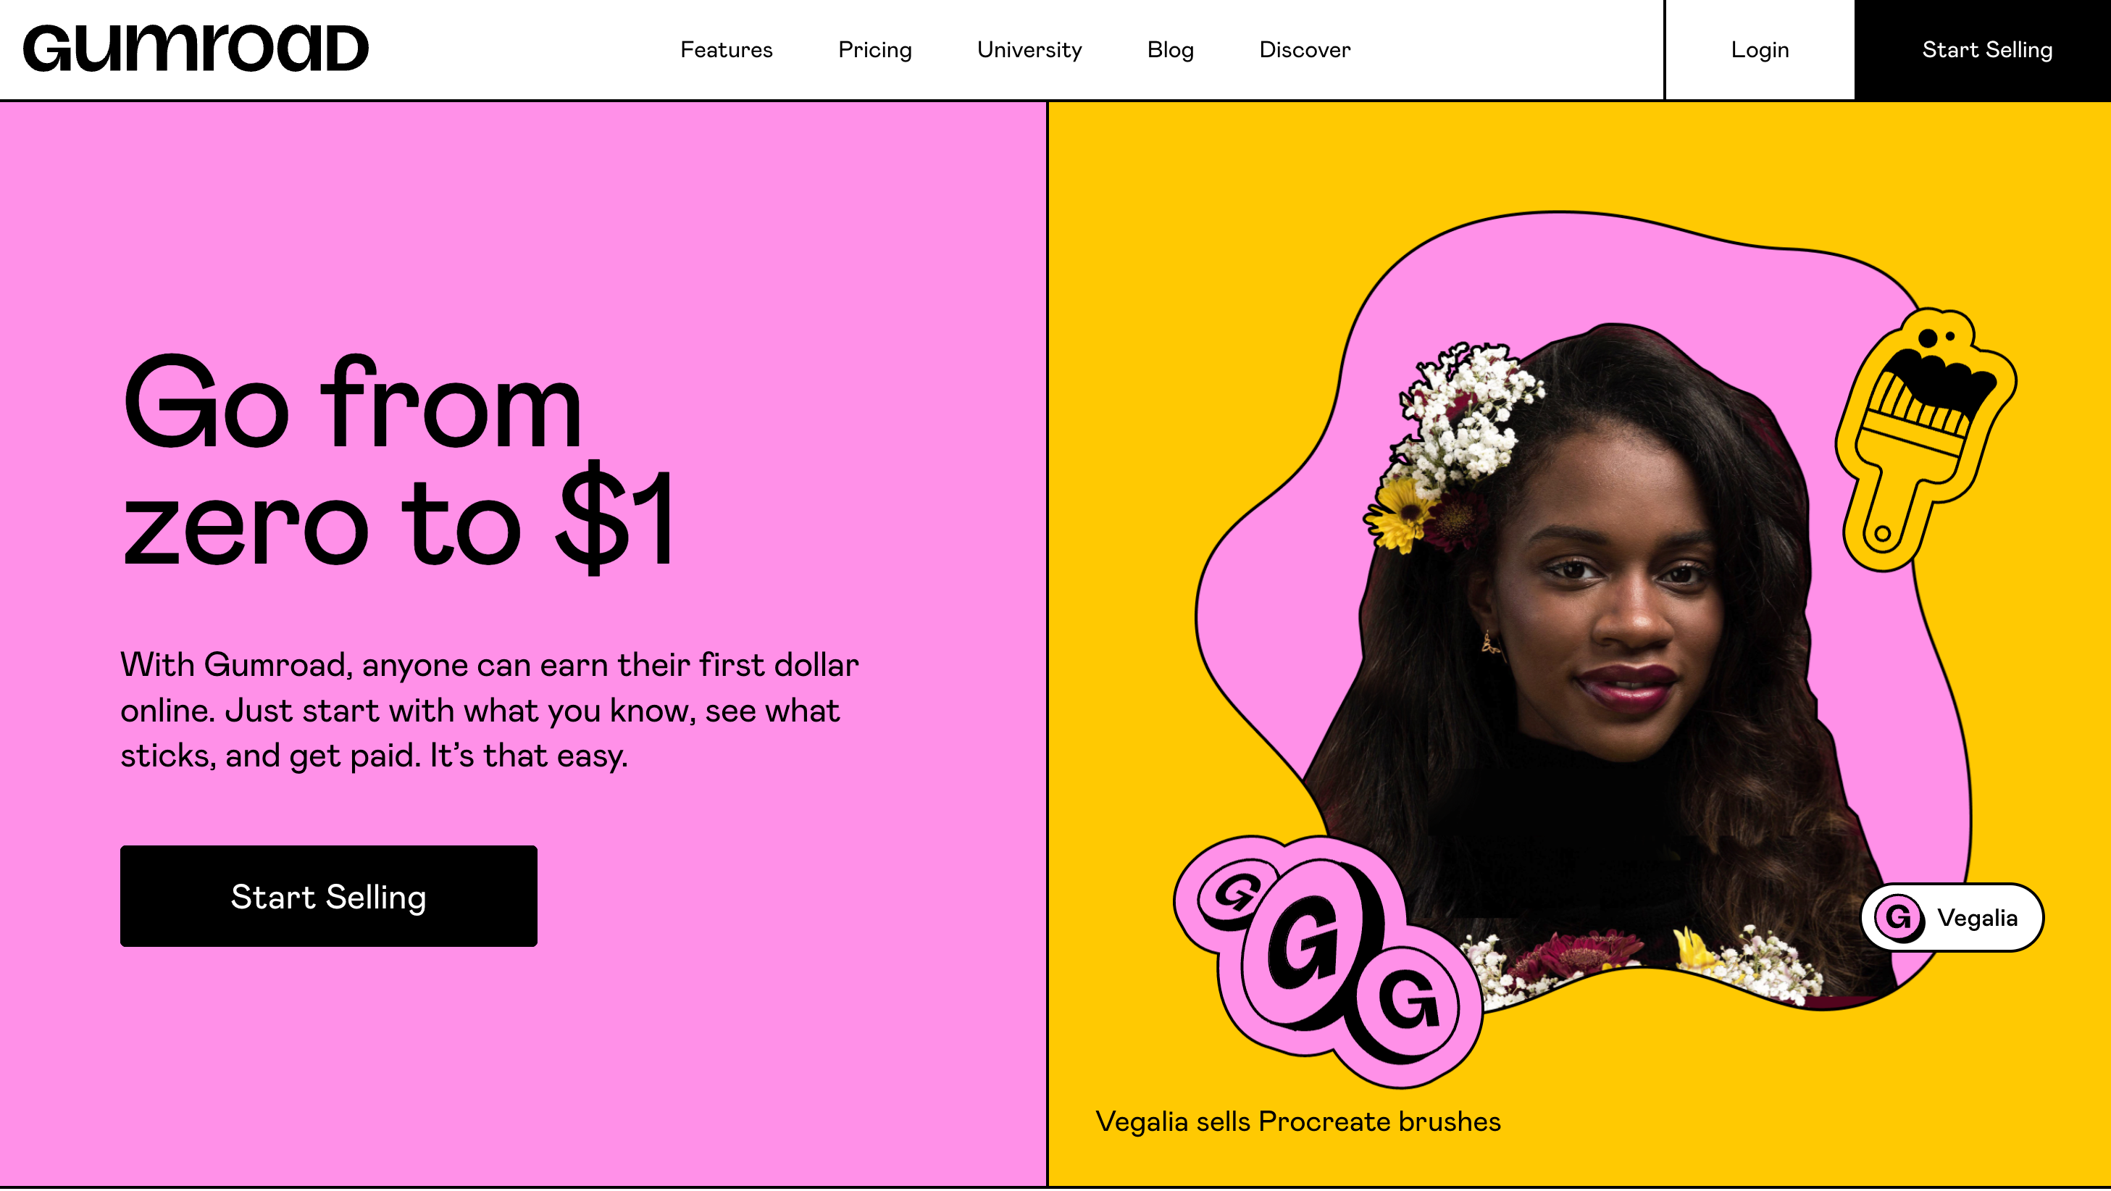
Task: Go to University in navigation
Action: point(1029,50)
